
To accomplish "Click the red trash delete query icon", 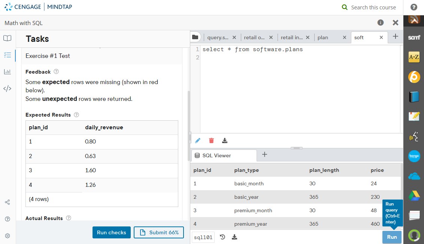I will tap(211, 140).
